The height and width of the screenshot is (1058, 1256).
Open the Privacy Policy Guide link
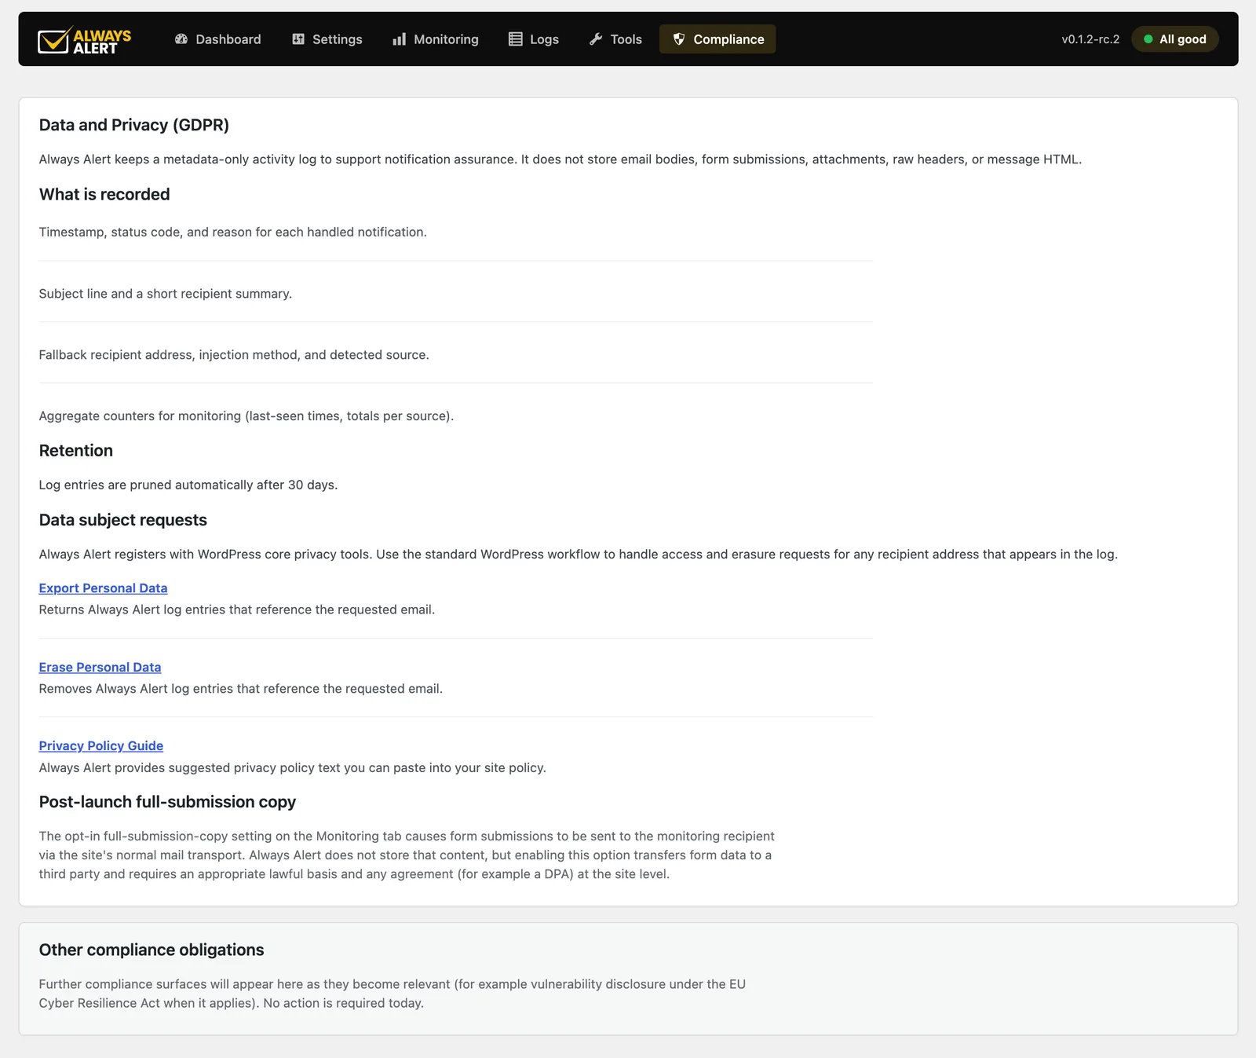coord(101,745)
